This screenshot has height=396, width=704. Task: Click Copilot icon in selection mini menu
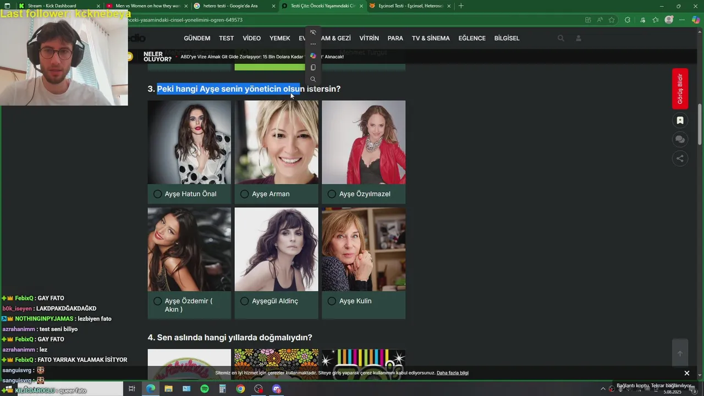(x=313, y=56)
